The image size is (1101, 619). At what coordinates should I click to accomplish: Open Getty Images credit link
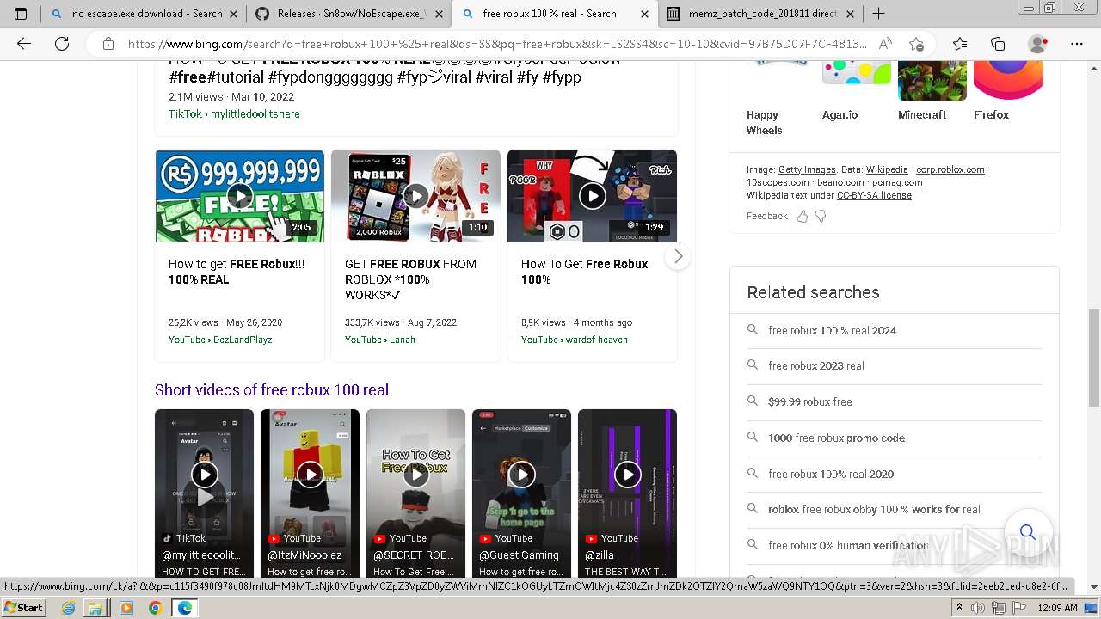(x=807, y=170)
